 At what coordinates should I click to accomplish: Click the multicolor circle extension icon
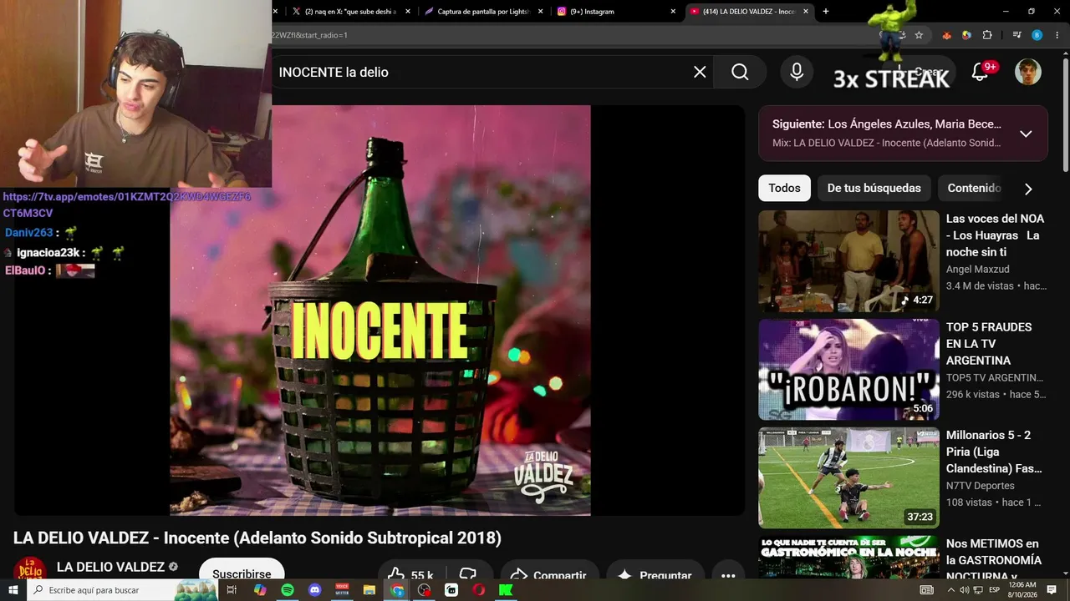tap(966, 35)
